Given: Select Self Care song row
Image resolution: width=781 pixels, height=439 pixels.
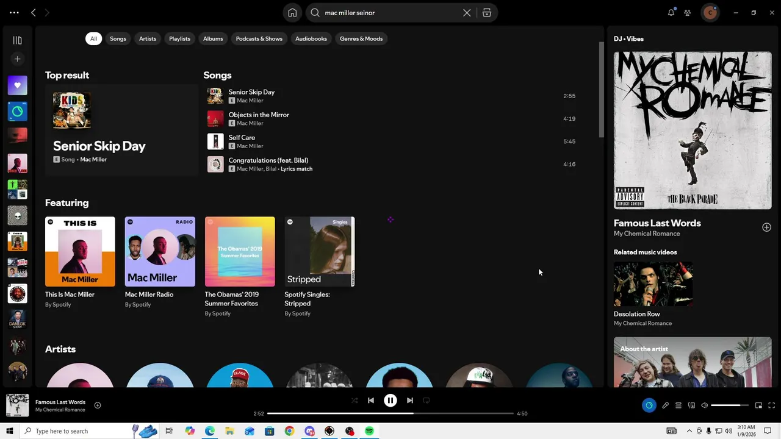Looking at the screenshot, I should tap(392, 141).
